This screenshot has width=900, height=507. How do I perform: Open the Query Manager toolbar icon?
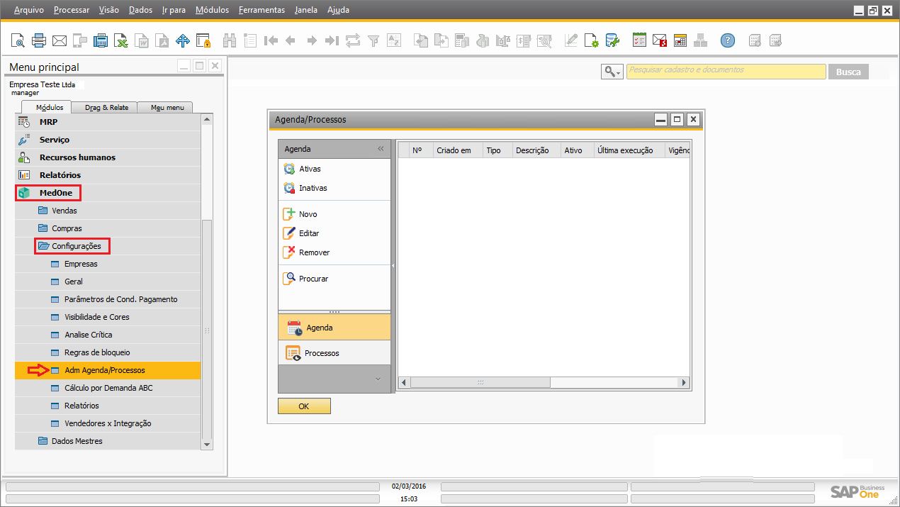tap(612, 40)
